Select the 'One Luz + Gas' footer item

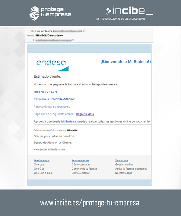43,173
